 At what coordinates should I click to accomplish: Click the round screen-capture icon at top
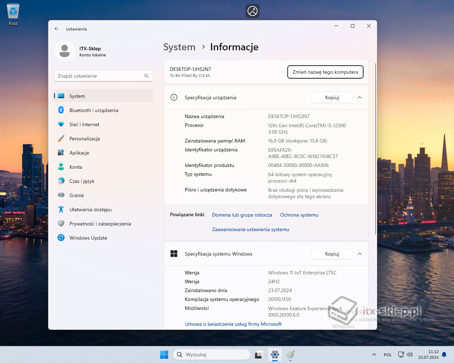pos(253,11)
